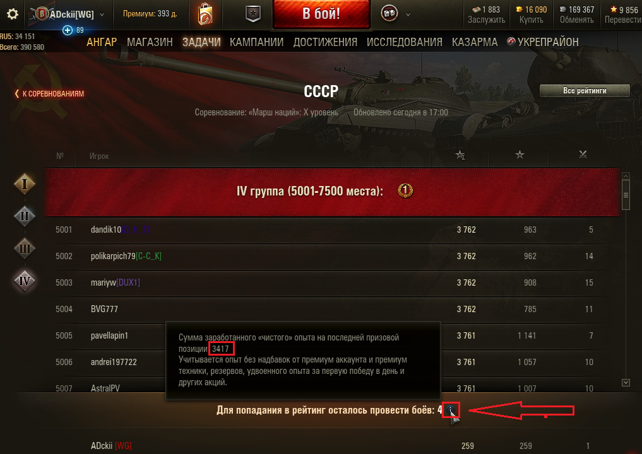The image size is (642, 454).
Task: Expand the ADckii[WG] account dropdown
Action: click(102, 15)
